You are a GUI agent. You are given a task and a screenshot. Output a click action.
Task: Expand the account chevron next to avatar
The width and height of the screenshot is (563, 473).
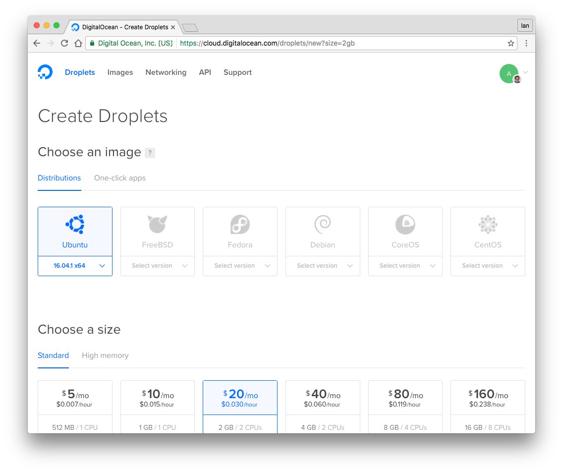(x=525, y=72)
